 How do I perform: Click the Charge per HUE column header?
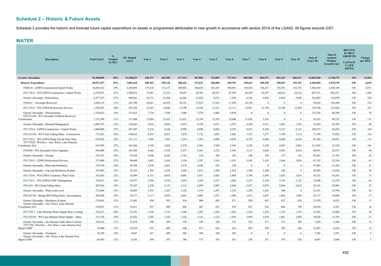(365, 59)
